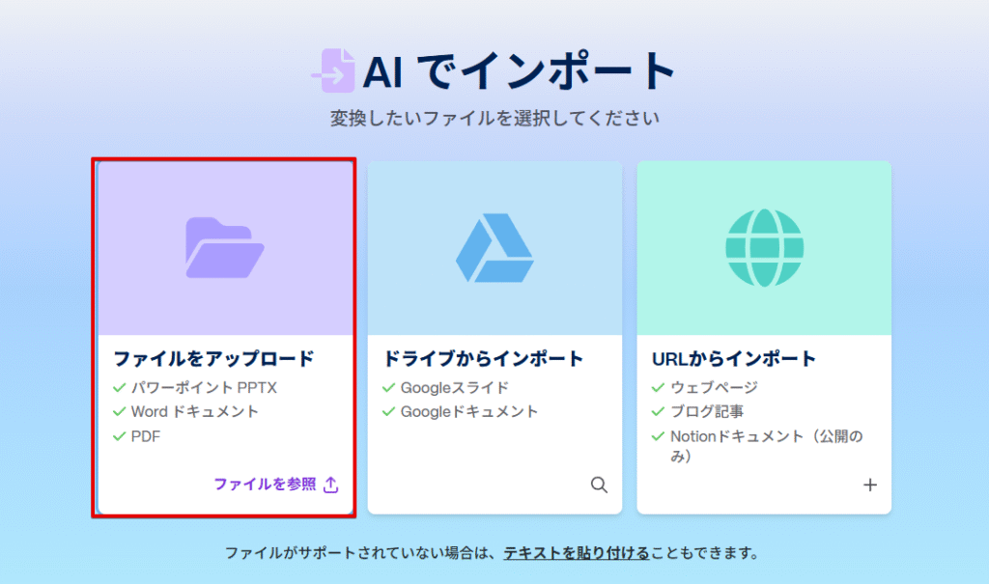
Task: Click the テキストを貼り付ける link
Action: coord(576,553)
